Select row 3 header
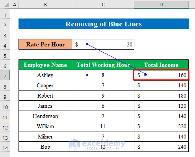The image size is (195, 157). [5, 34]
